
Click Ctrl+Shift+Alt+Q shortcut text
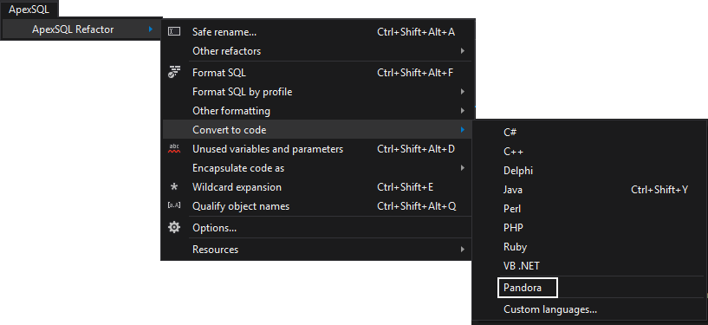point(416,206)
